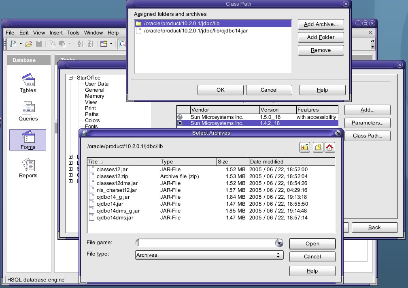Collapse the StarOffice tree node
Screen dimensions: 408x288
pos(70,78)
